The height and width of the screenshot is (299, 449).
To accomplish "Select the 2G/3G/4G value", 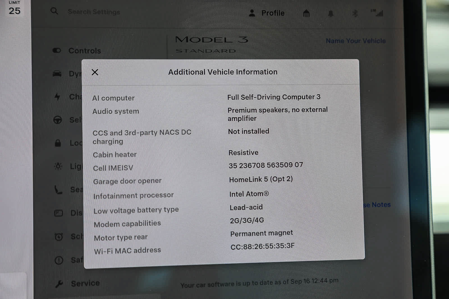I will coord(247,221).
